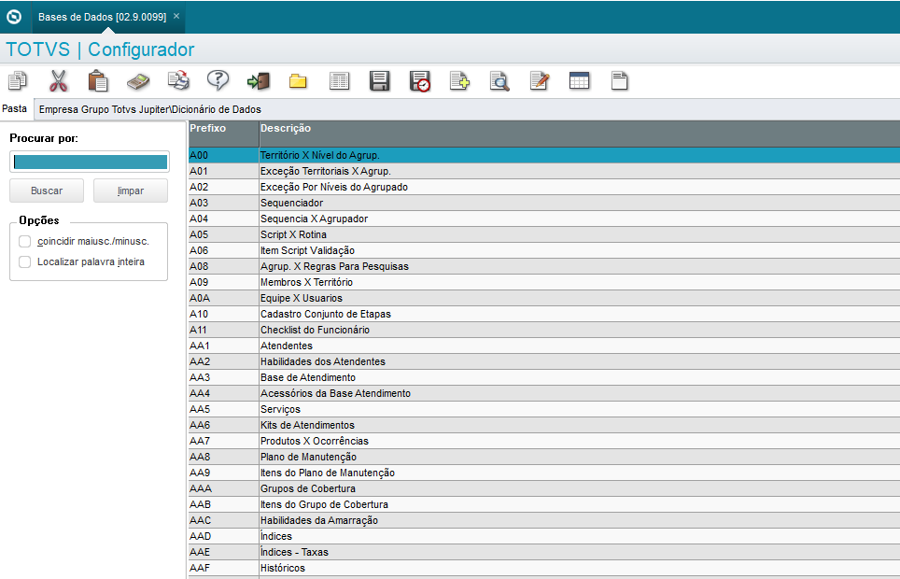Select row Membros X Território

pyautogui.click(x=544, y=282)
